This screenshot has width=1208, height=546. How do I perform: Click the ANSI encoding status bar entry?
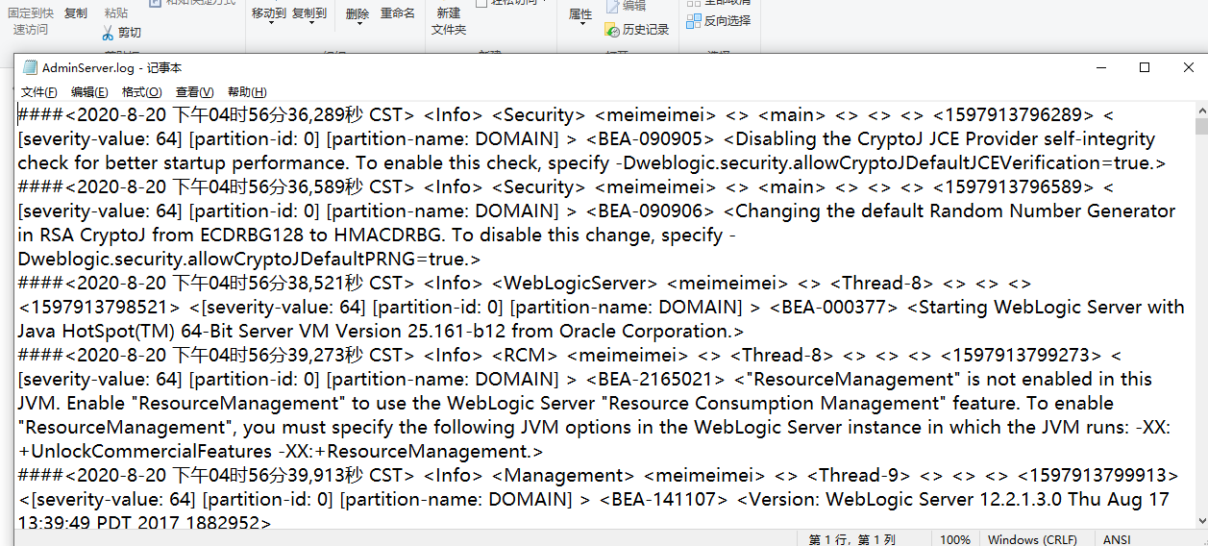1119,539
